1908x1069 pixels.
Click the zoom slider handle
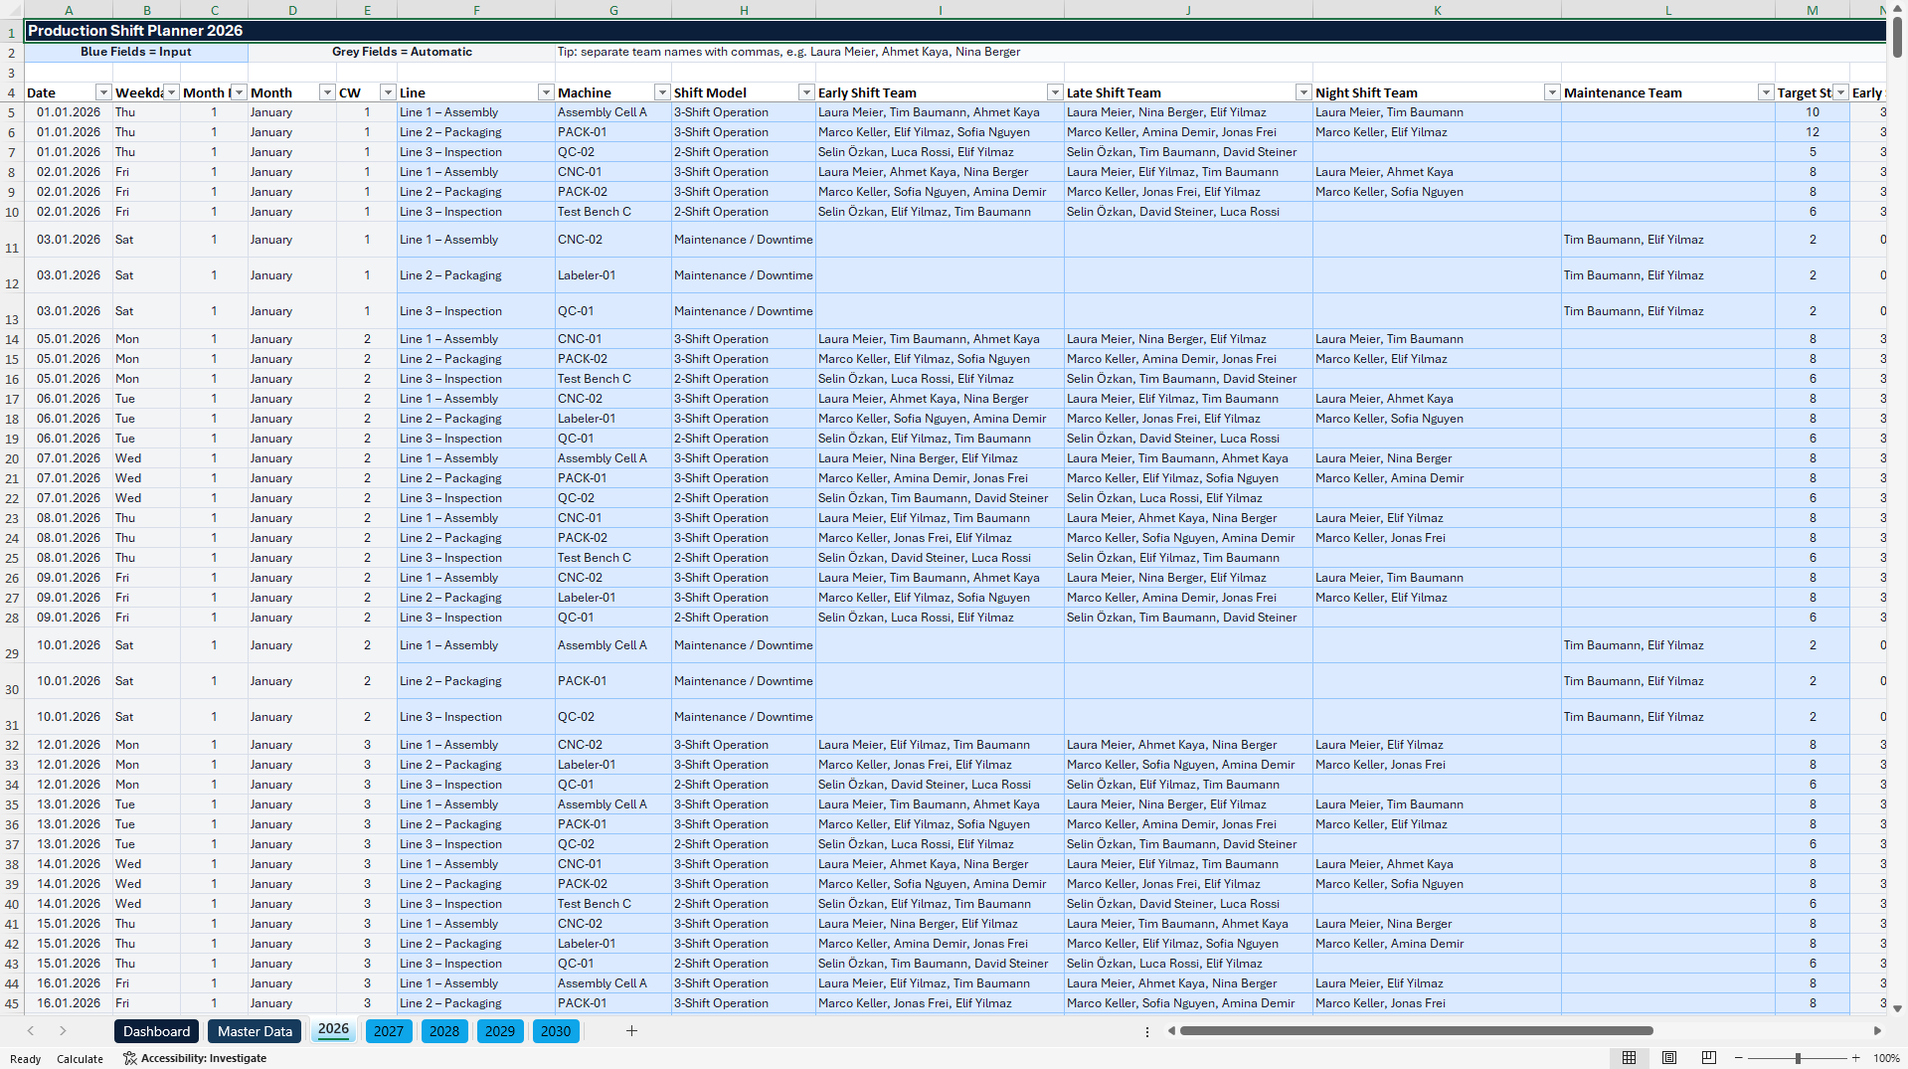[1798, 1058]
